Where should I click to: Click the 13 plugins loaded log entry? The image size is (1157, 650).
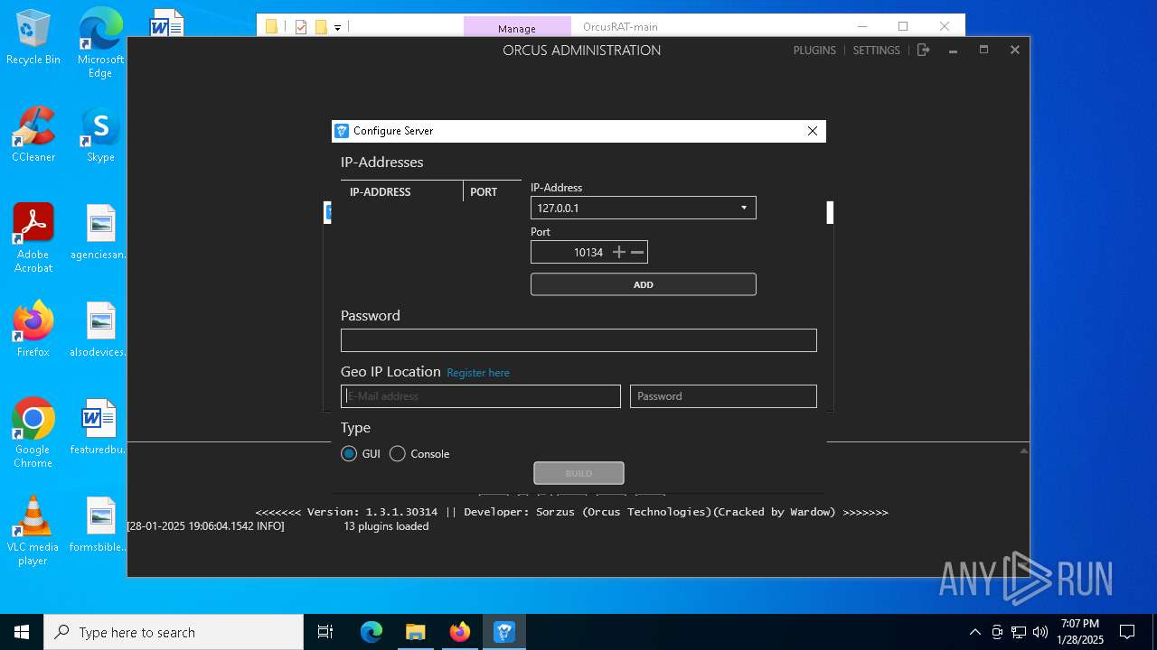click(386, 526)
